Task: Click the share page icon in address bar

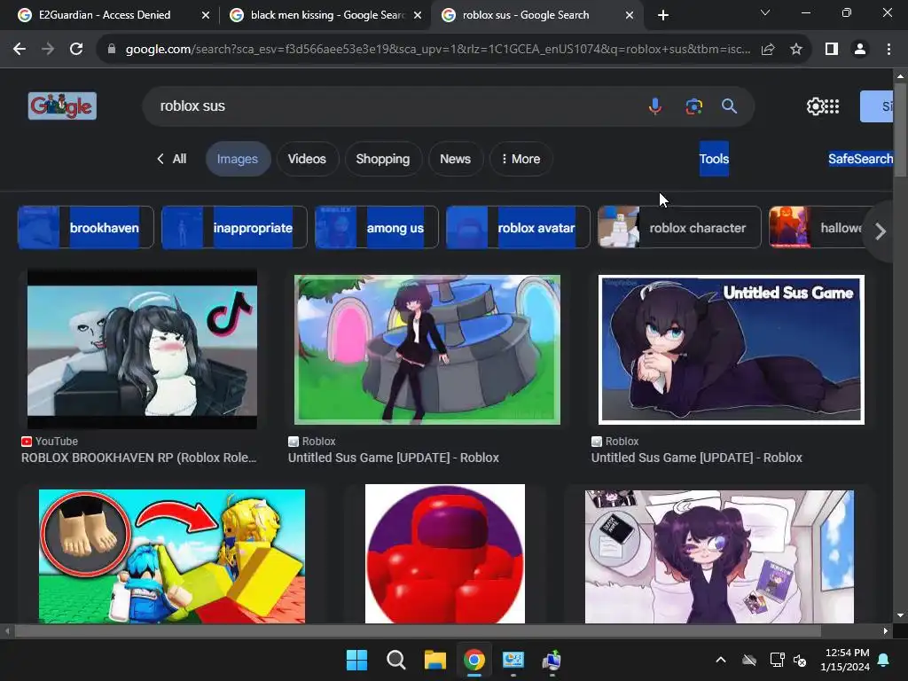Action: click(x=768, y=50)
